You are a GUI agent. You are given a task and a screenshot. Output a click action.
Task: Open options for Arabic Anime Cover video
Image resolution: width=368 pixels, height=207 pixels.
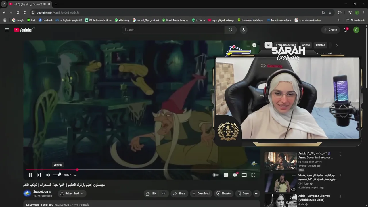tap(340, 154)
